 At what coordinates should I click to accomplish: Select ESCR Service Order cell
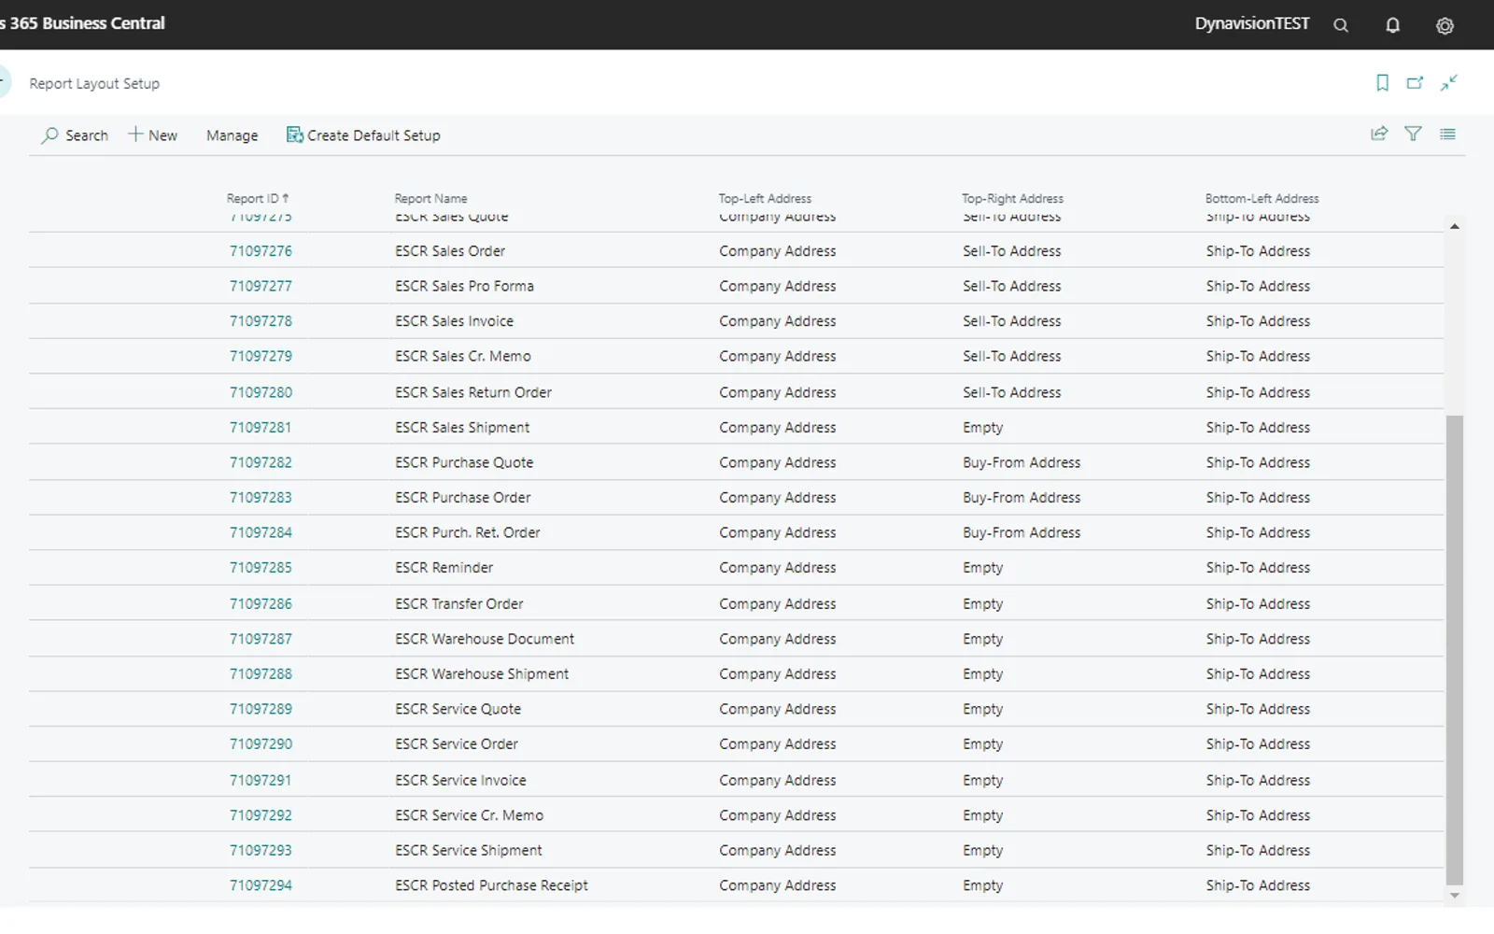(x=457, y=744)
